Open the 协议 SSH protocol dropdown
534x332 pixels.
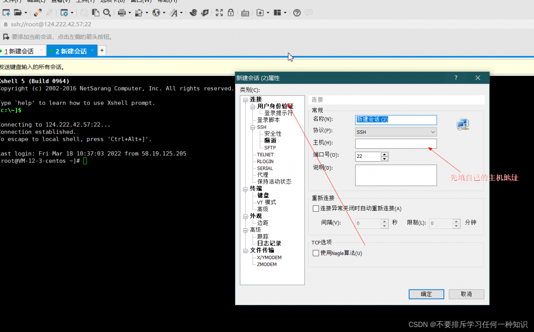click(x=396, y=132)
